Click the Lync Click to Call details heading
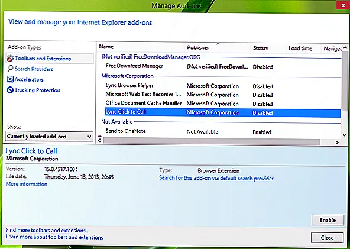This screenshot has height=249, width=350. click(31, 151)
